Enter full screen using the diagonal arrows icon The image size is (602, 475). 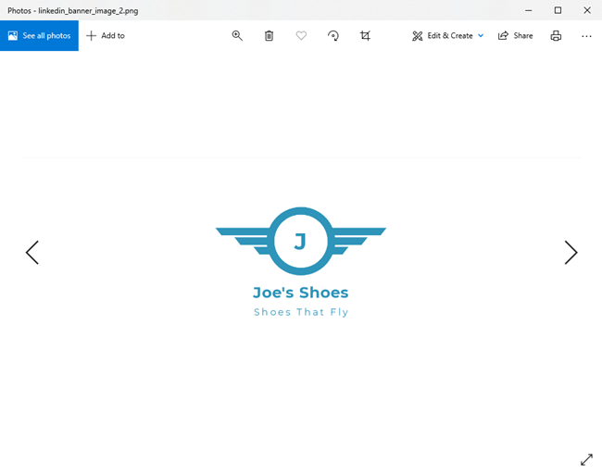(586, 459)
